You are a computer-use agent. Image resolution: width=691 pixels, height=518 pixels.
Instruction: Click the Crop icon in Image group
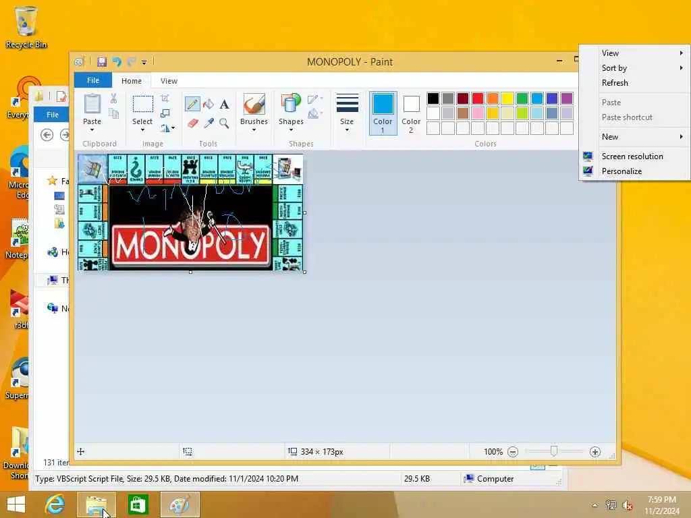(x=165, y=98)
